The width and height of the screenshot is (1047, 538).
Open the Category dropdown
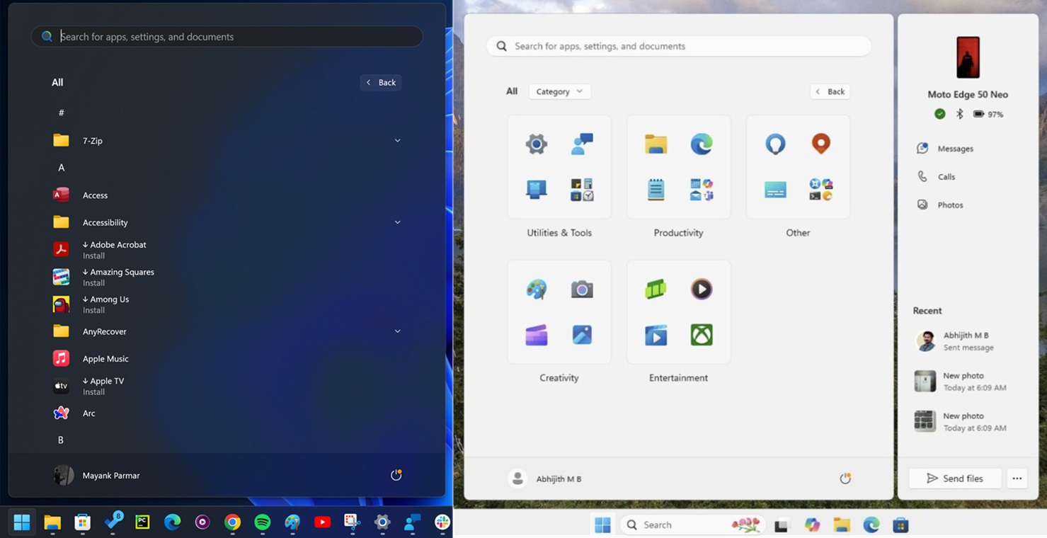tap(559, 91)
